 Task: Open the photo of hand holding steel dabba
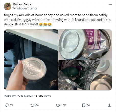click(31, 60)
